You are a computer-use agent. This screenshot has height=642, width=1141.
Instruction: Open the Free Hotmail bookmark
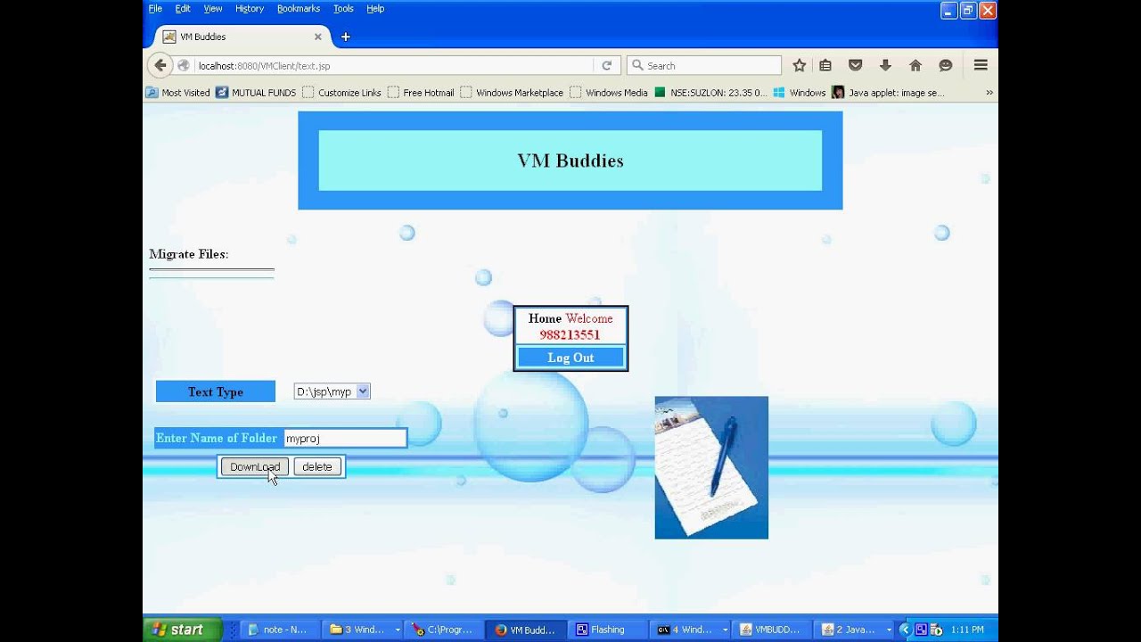[x=421, y=93]
